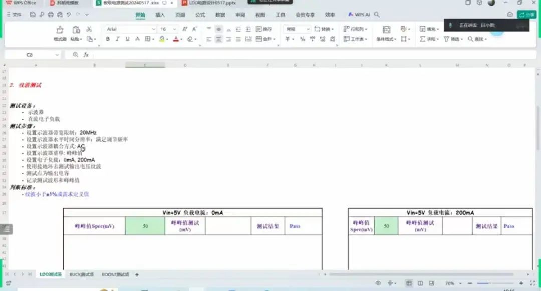Toggle bold formatting
Image resolution: width=541 pixels, height=291 pixels.
click(108, 39)
